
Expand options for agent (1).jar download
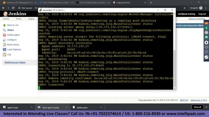32,107
